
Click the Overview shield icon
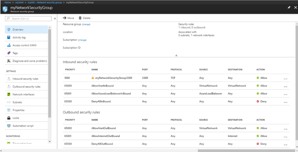(x=8, y=30)
